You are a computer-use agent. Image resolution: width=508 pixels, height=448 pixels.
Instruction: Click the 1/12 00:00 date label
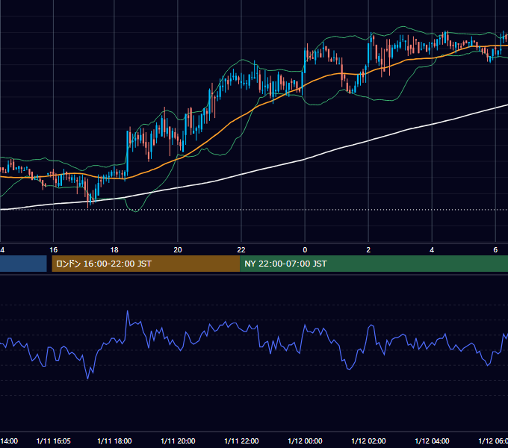pos(305,441)
